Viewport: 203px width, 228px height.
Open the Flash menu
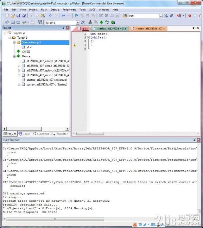(44, 9)
